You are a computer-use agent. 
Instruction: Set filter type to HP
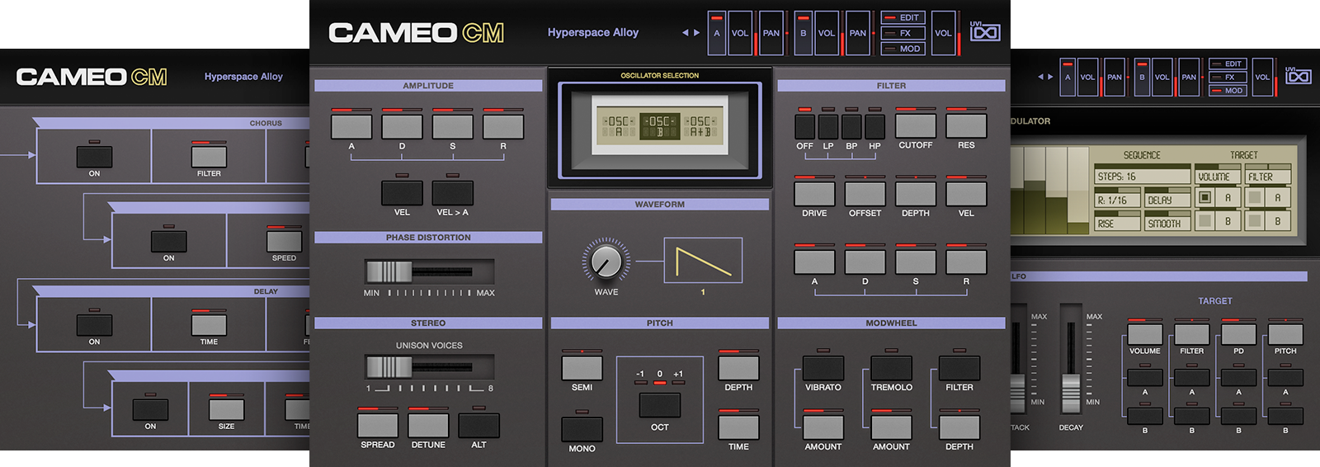pos(874,126)
